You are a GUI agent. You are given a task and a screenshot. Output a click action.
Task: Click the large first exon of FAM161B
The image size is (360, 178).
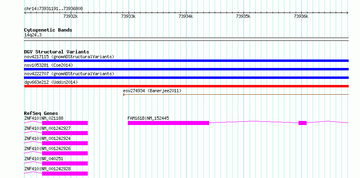[169, 123]
